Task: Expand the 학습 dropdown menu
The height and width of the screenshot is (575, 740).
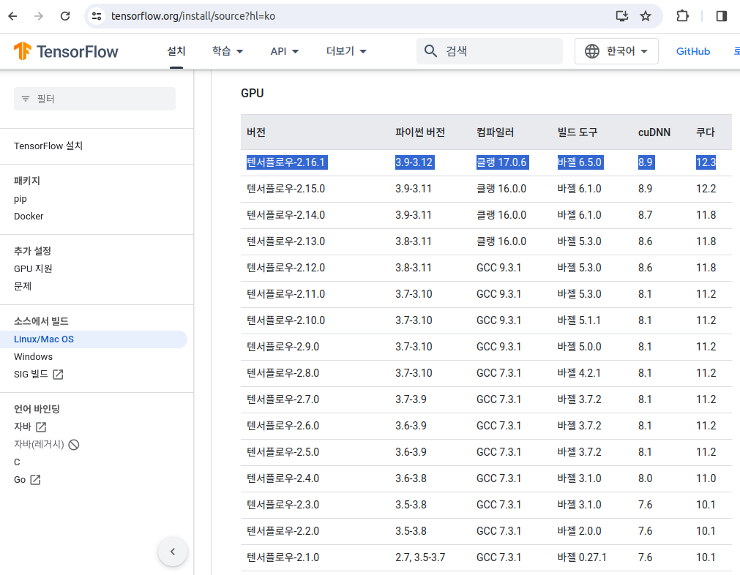Action: (227, 51)
